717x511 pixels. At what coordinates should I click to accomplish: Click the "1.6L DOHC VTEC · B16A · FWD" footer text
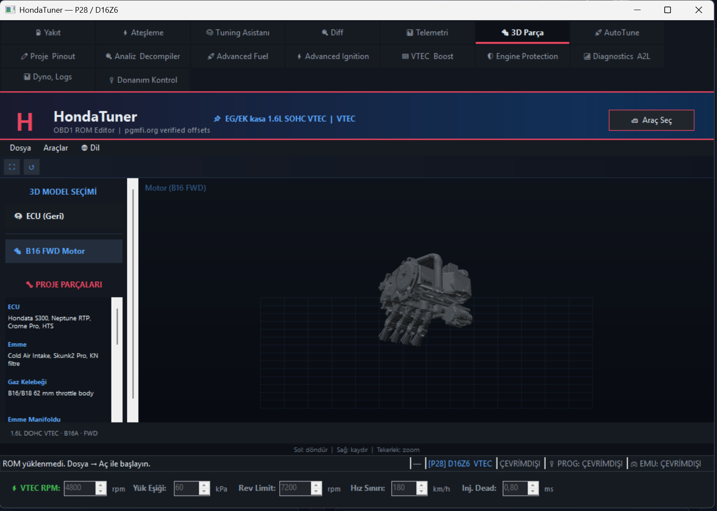pyautogui.click(x=54, y=433)
